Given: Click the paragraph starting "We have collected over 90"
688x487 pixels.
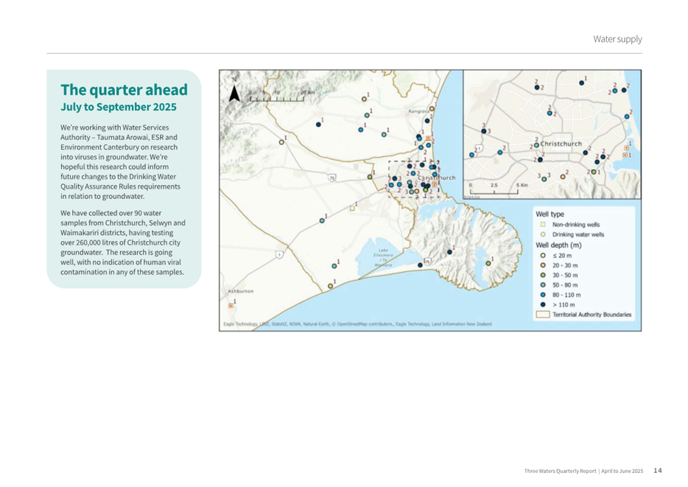Looking at the screenshot, I should [123, 242].
